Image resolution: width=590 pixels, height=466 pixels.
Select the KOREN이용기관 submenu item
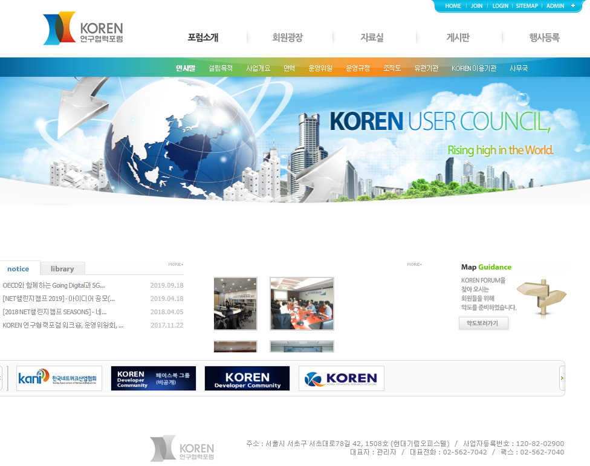[x=474, y=68]
